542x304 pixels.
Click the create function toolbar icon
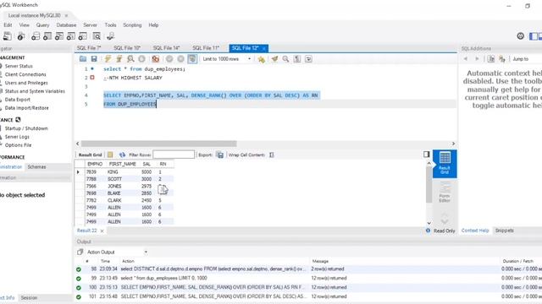pyautogui.click(x=83, y=36)
